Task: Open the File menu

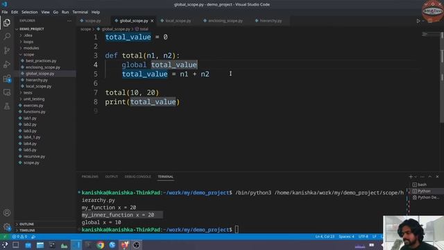Action: coord(5,12)
